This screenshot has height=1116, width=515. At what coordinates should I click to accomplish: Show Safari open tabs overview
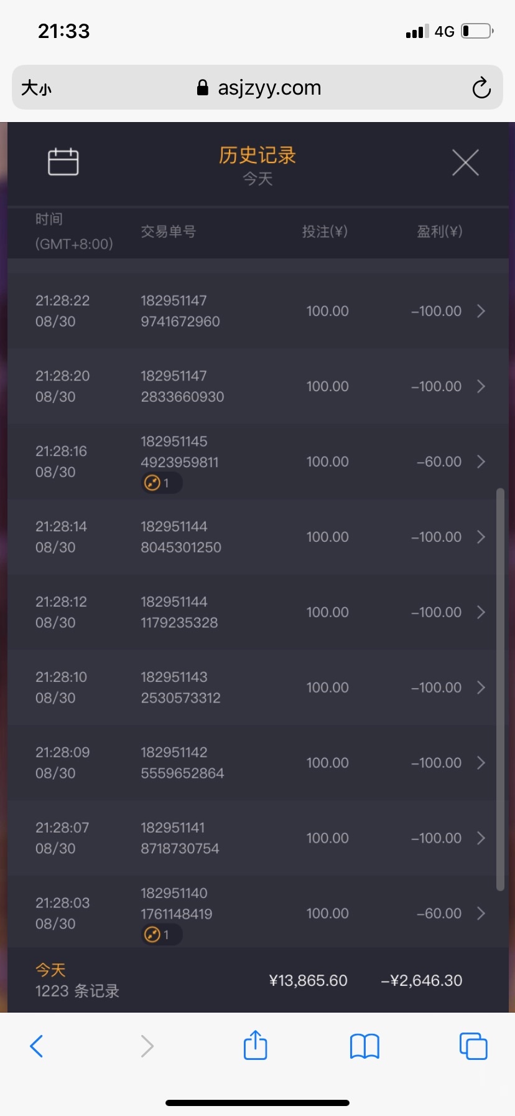(x=473, y=1046)
